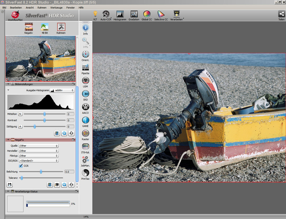Click the Kontrast slider handle
This screenshot has width=286, height=219.
(45, 120)
